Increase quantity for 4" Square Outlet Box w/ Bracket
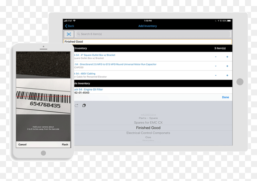The width and height of the screenshot is (257, 181). tap(227, 57)
